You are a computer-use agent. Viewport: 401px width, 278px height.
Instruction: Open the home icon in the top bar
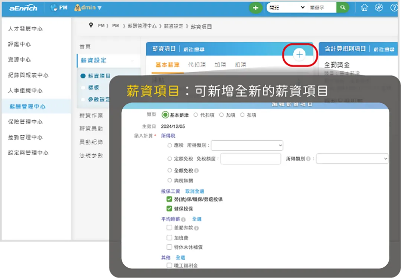[364, 7]
